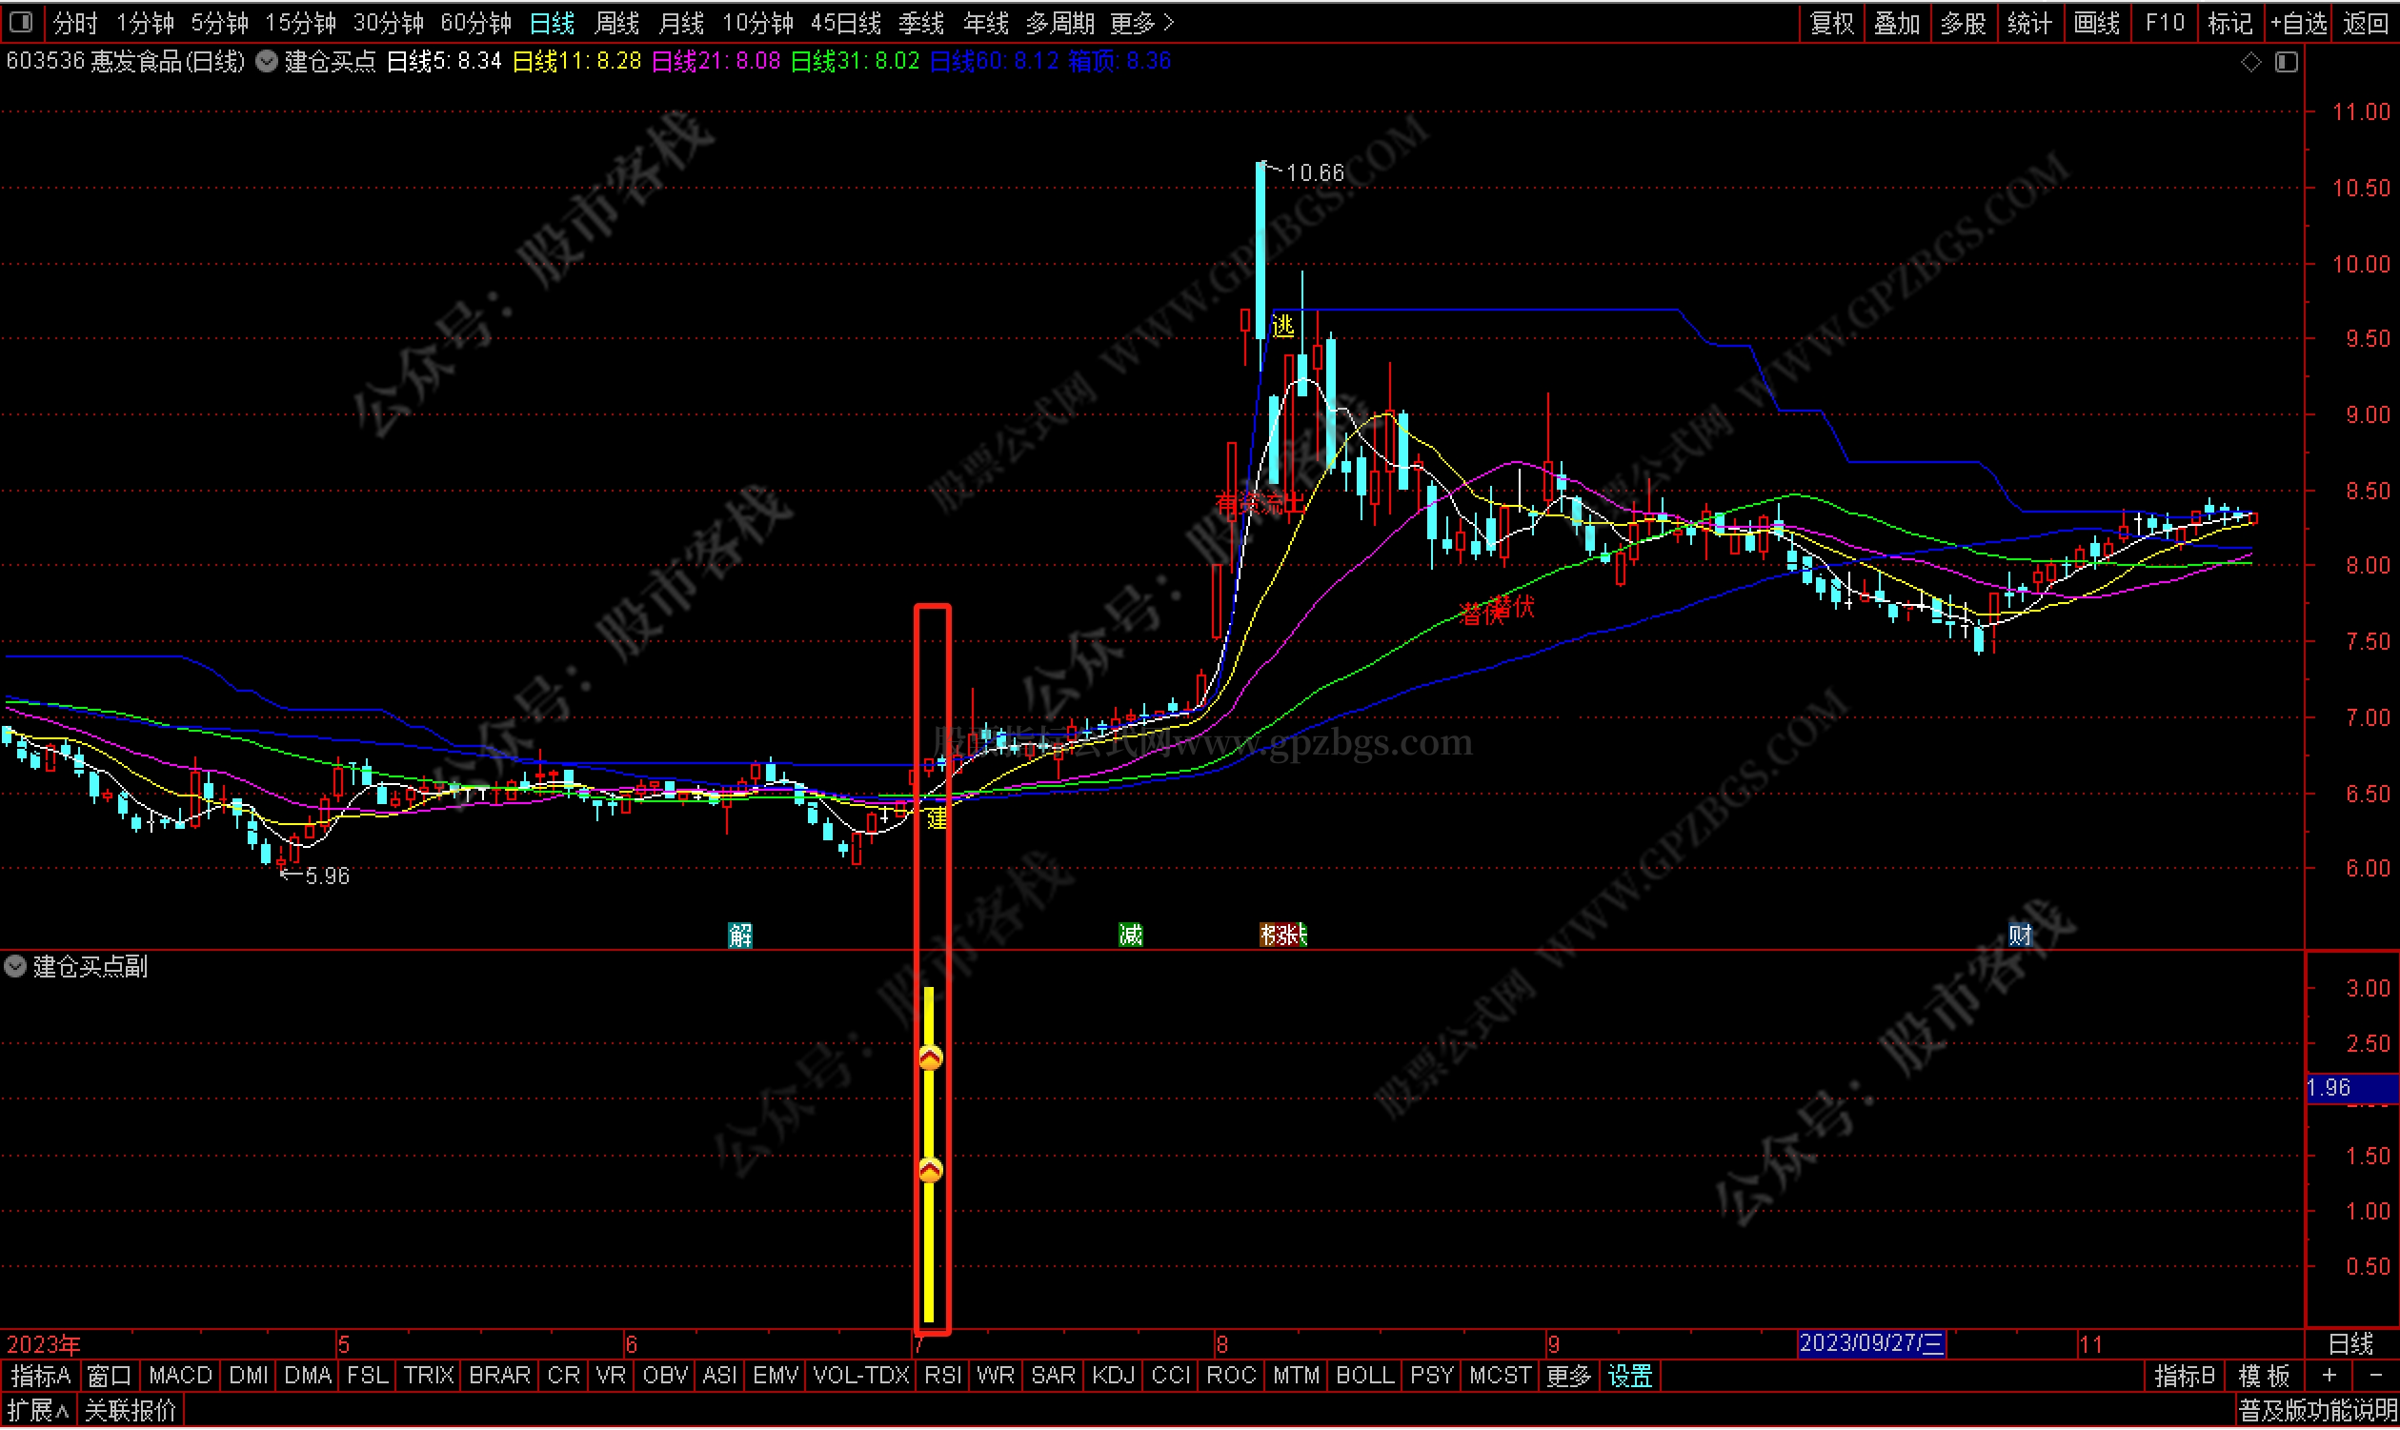This screenshot has width=2400, height=1430.
Task: Click the yellow 逃 signal label
Action: click(1282, 327)
